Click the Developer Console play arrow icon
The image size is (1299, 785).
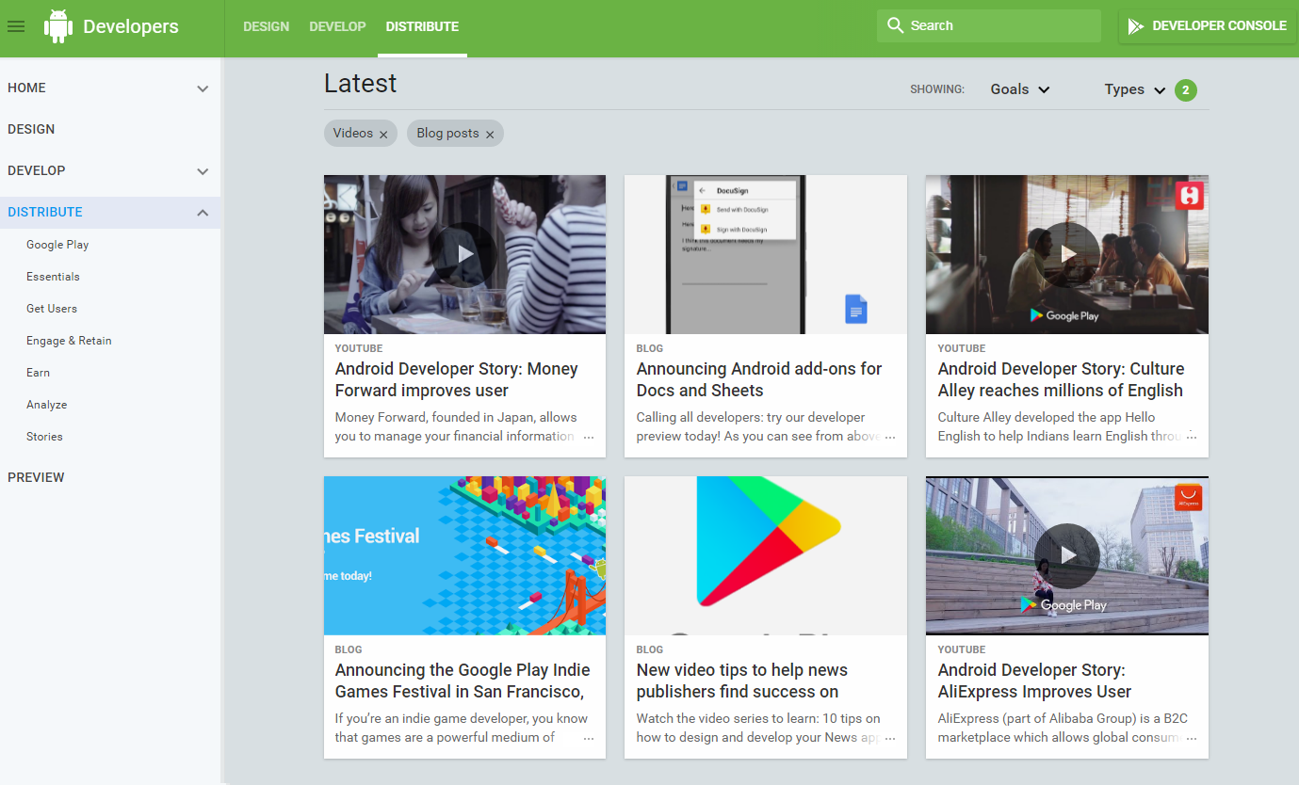click(x=1134, y=25)
